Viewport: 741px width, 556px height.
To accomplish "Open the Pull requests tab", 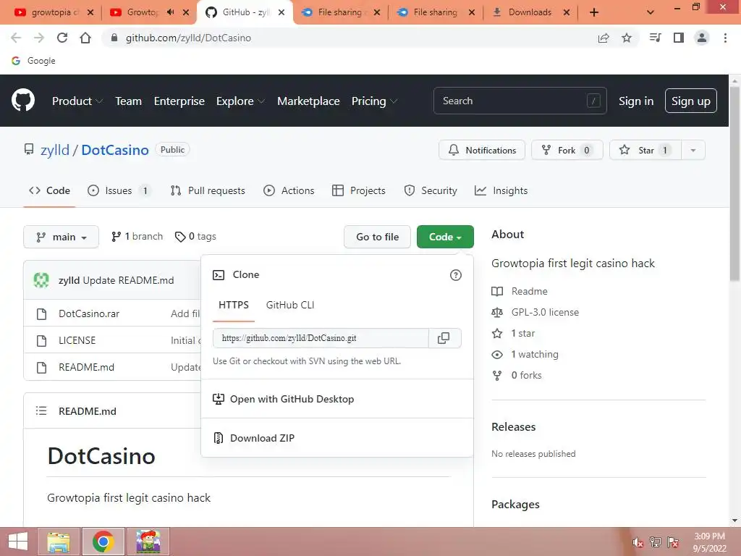I will click(x=208, y=190).
